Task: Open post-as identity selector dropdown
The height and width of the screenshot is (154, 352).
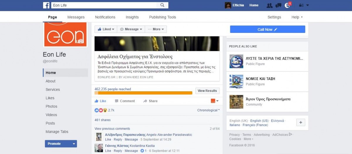Action: coord(215,101)
